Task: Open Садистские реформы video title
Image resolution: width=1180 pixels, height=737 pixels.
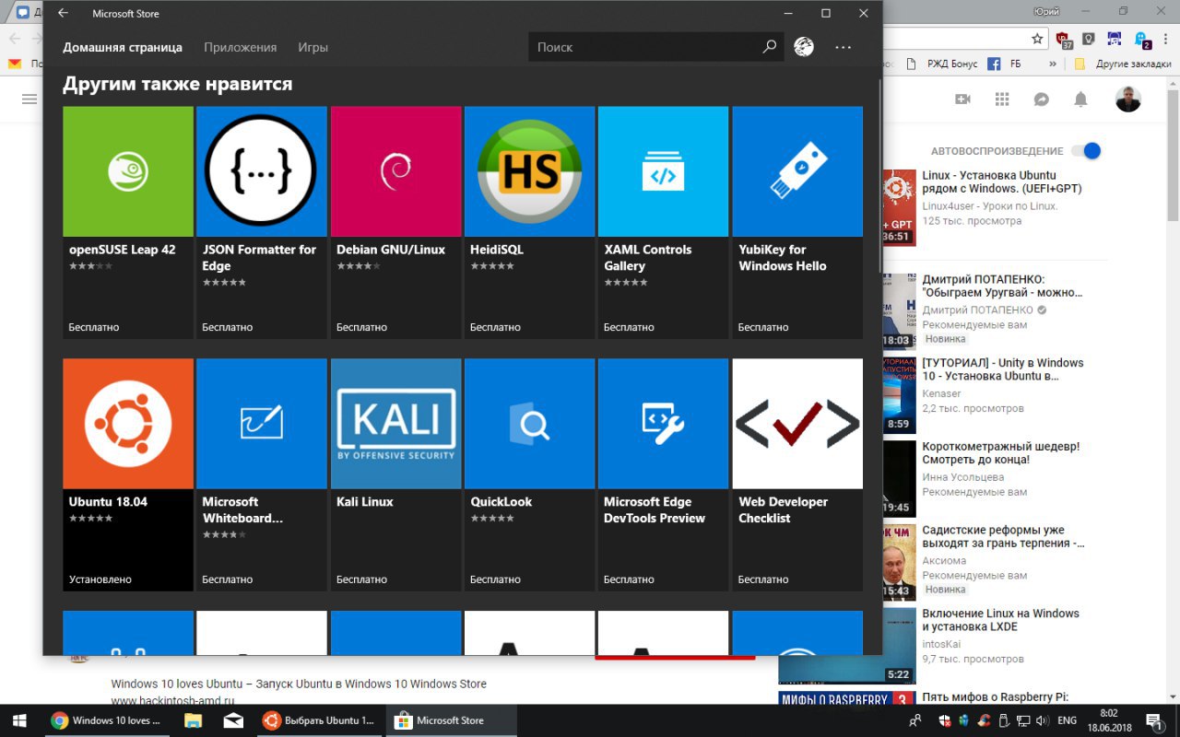Action: 1003,537
